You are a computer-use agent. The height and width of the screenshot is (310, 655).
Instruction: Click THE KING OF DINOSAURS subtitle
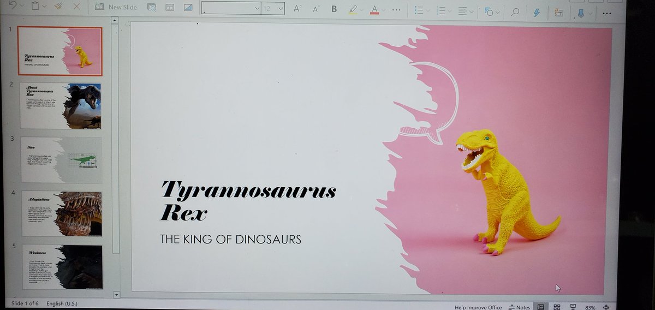pos(230,239)
